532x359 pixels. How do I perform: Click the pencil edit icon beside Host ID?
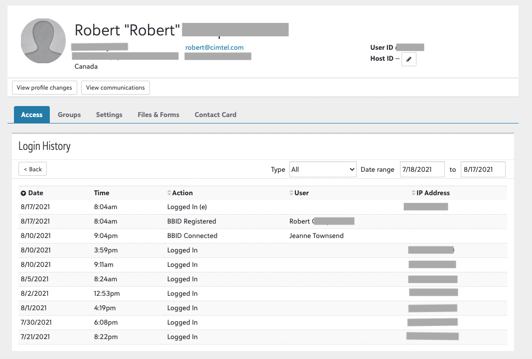click(x=409, y=59)
